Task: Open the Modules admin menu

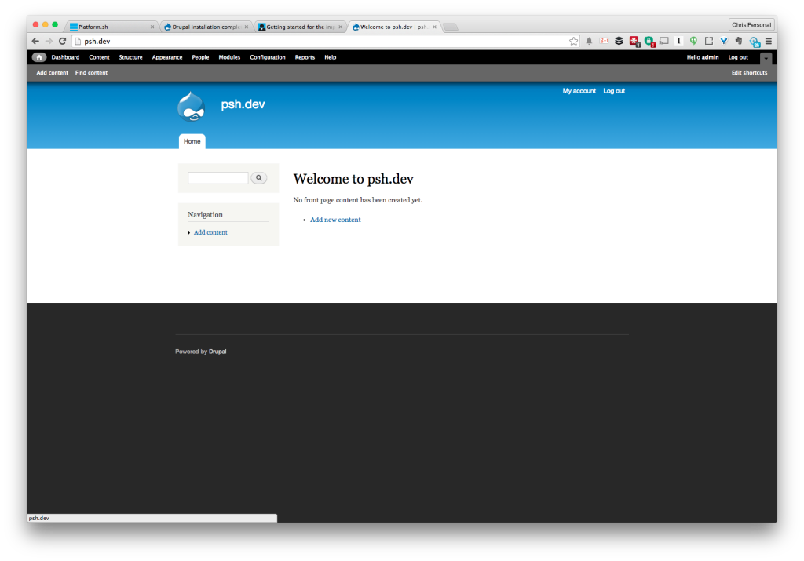Action: coord(229,57)
